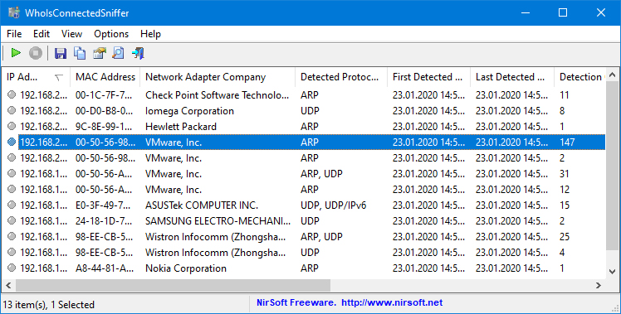The width and height of the screenshot is (621, 314).
Task: Sort by MAC Address column header
Action: (x=105, y=77)
